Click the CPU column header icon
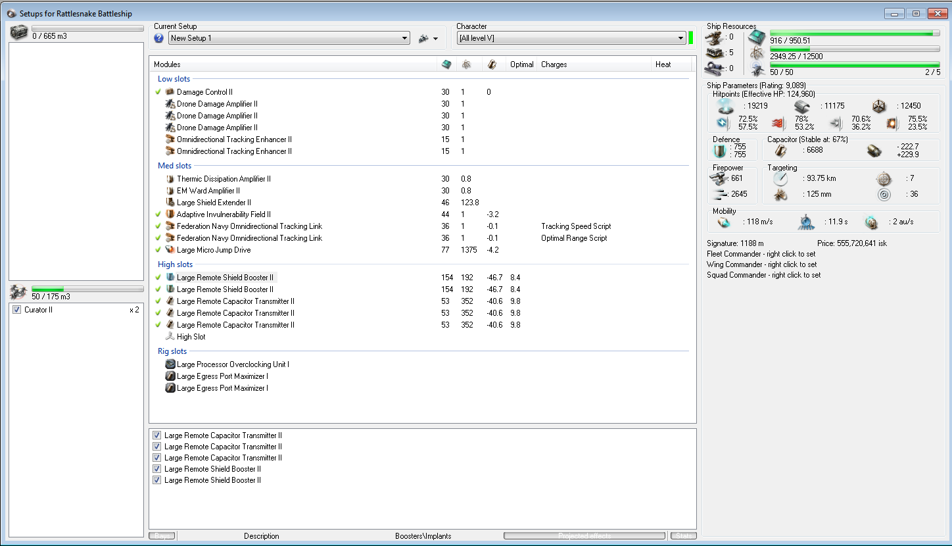Image resolution: width=952 pixels, height=546 pixels. 446,64
